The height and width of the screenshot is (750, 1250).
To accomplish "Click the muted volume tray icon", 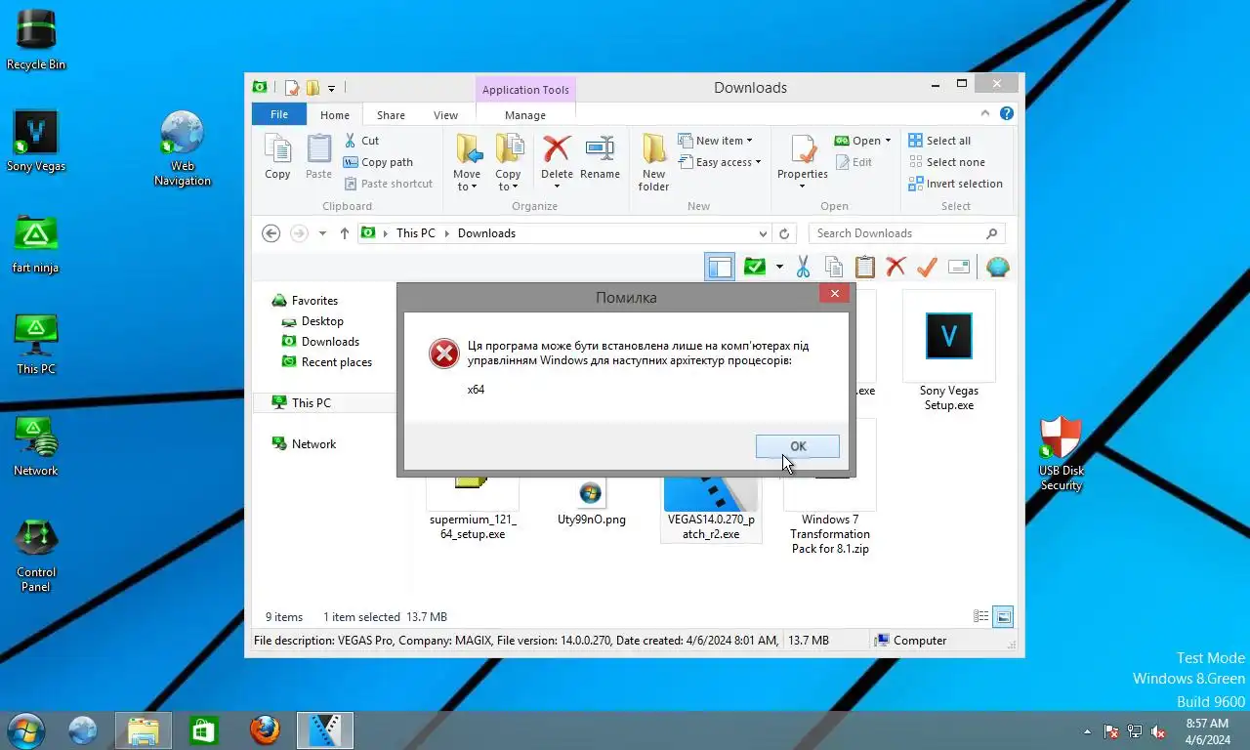I will click(x=1158, y=730).
